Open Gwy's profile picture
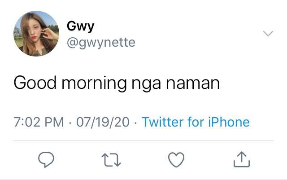The height and width of the screenshot is (180, 287). (x=36, y=34)
